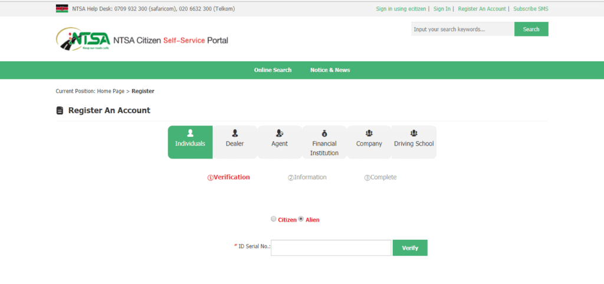Select the Driving School icon
Image resolution: width=604 pixels, height=284 pixels.
click(x=413, y=133)
